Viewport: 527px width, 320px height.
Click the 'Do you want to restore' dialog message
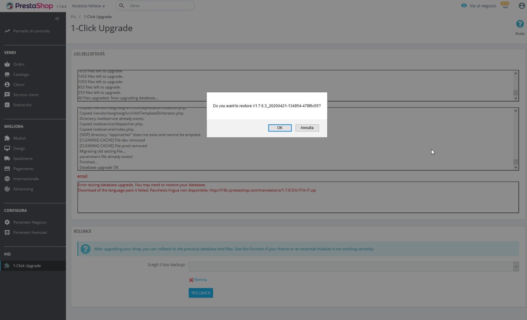267,106
